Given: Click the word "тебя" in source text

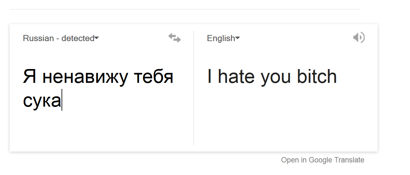Looking at the screenshot, I should click(x=154, y=77).
